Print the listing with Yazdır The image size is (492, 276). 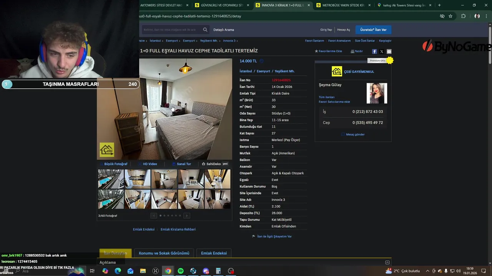[357, 51]
